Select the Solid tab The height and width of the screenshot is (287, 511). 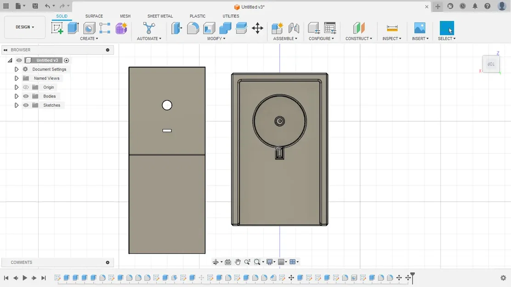pos(62,16)
